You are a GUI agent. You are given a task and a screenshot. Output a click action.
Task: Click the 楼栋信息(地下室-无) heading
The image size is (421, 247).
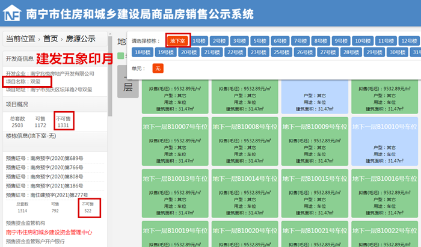click(31, 136)
